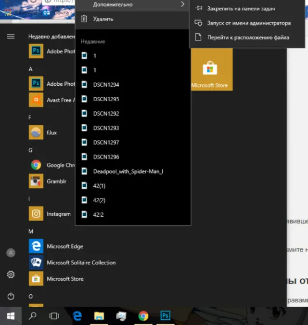Viewport: 308px width, 325px height.
Task: Open recent file 42(1)
Action: pos(133,186)
